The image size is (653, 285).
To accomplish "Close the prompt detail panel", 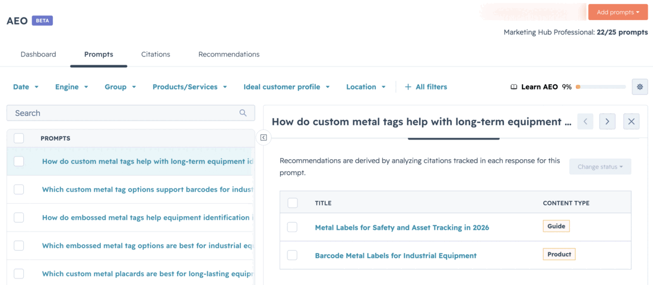I will click(632, 121).
